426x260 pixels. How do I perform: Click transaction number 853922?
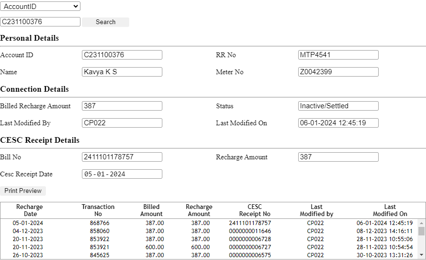coord(100,239)
